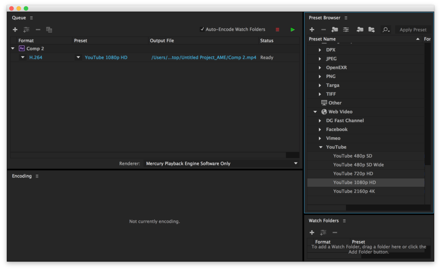Create a new preset group folder
Screen dimensions: 441x270
[335, 30]
